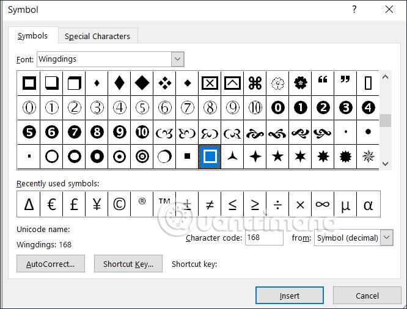Choose the recently used division sign
407x309 pixels.
click(277, 204)
